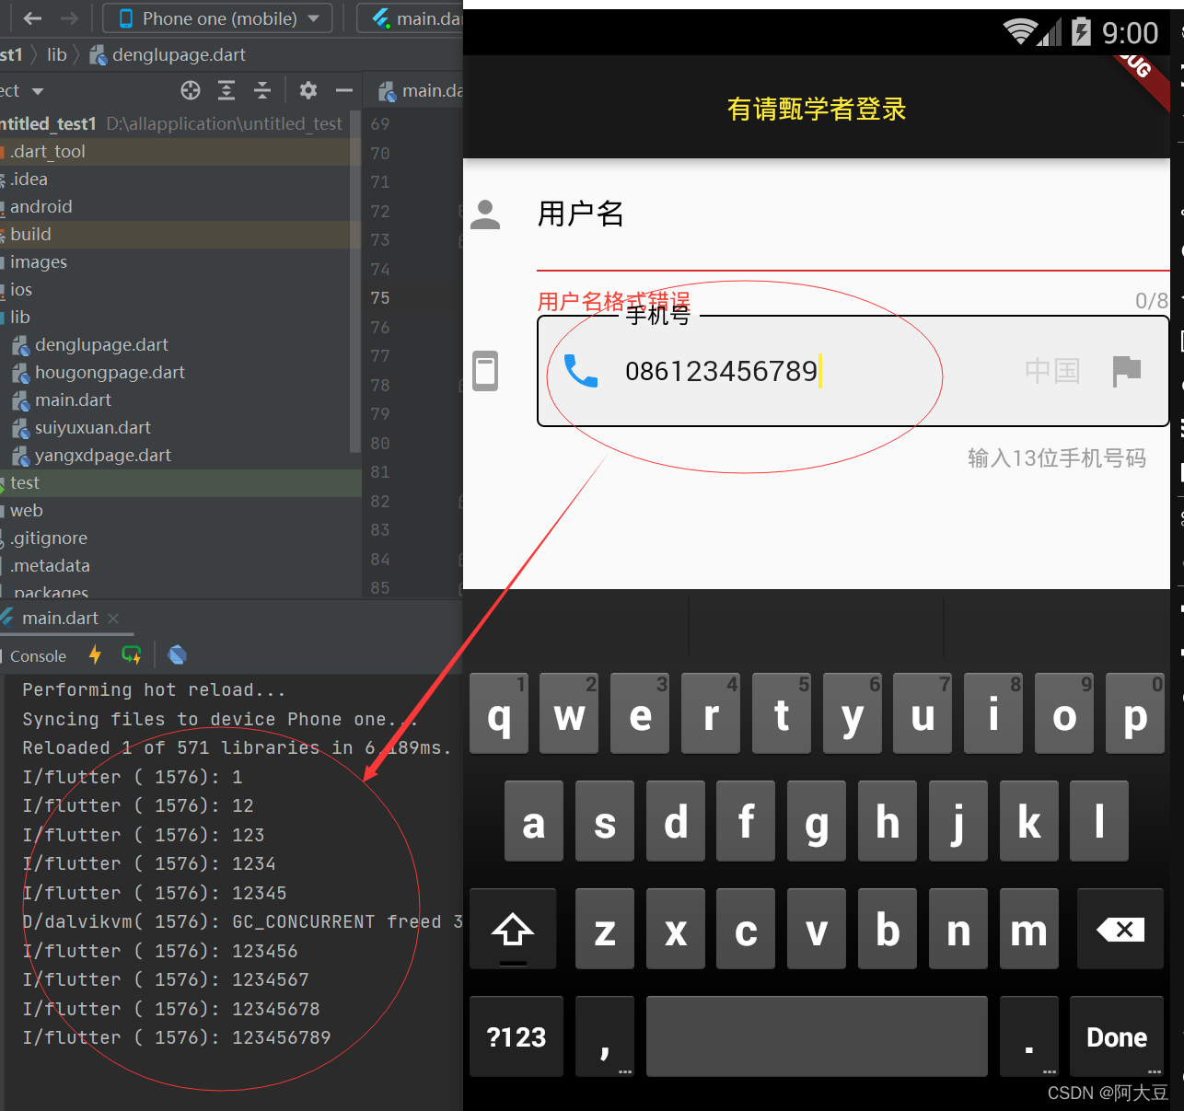Toggle the Shift key on the keyboard
This screenshot has width=1184, height=1111.
tap(513, 929)
